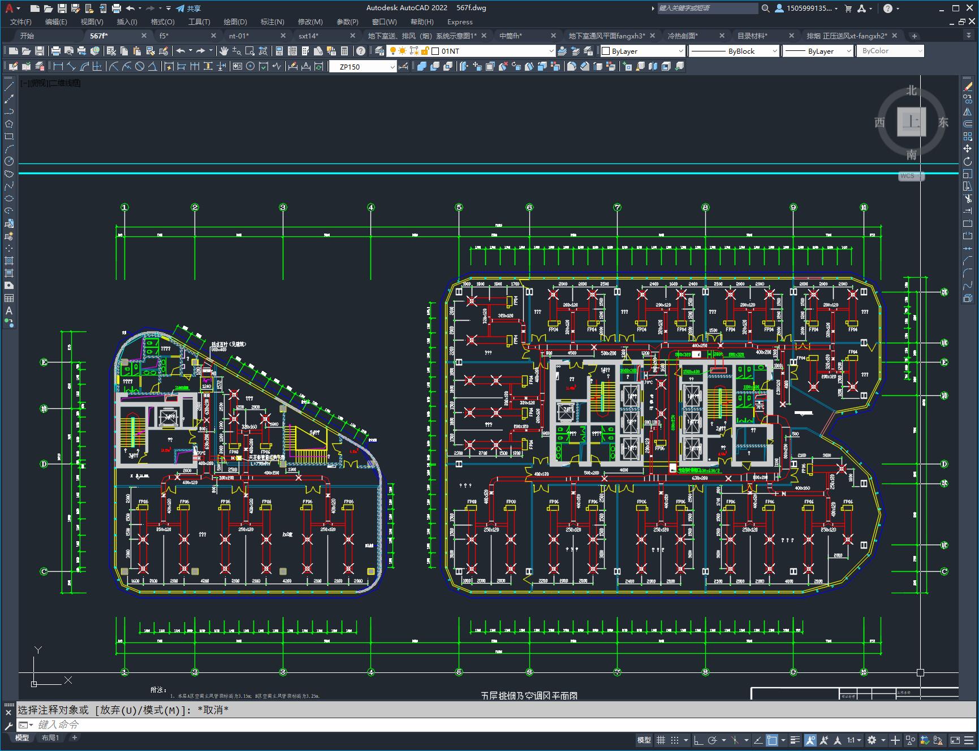The height and width of the screenshot is (751, 979).
Task: Select the Linear dimension tool
Action: 58,67
